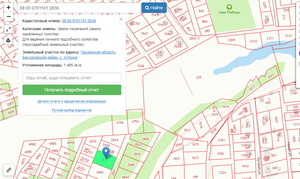Click parcel 2836 on the map
The width and height of the screenshot is (300, 179).
tap(145, 139)
